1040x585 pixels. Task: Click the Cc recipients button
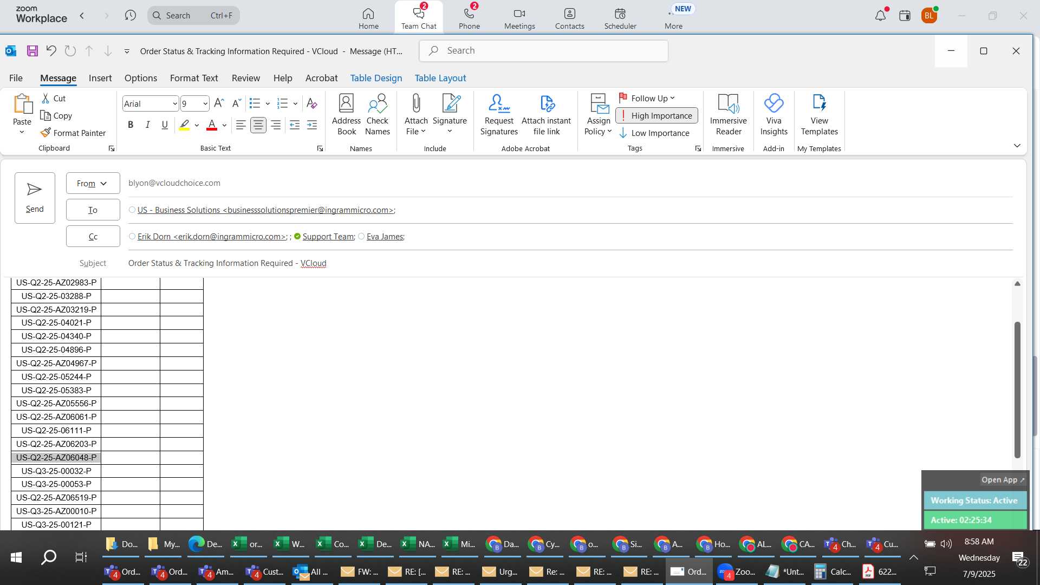pyautogui.click(x=93, y=236)
